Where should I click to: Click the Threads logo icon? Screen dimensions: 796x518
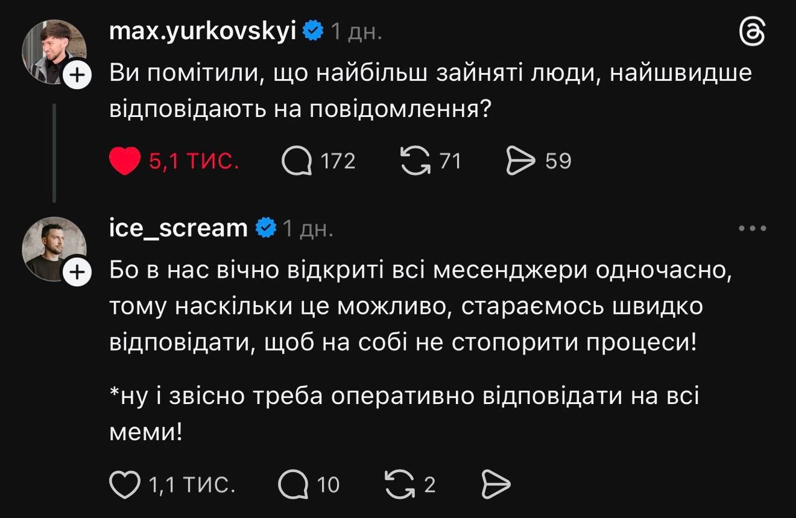(752, 32)
